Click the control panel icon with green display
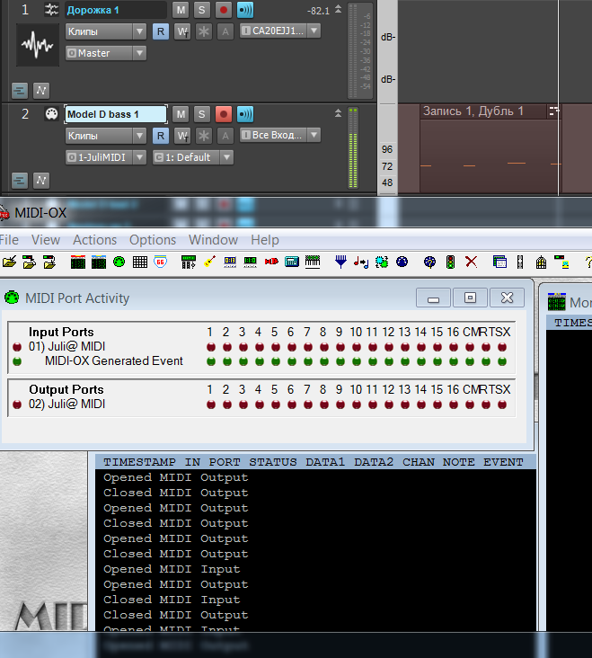The image size is (592, 658). [189, 262]
